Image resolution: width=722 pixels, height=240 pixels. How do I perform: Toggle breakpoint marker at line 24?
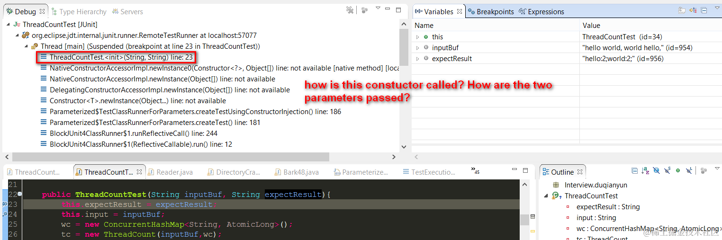point(4,214)
